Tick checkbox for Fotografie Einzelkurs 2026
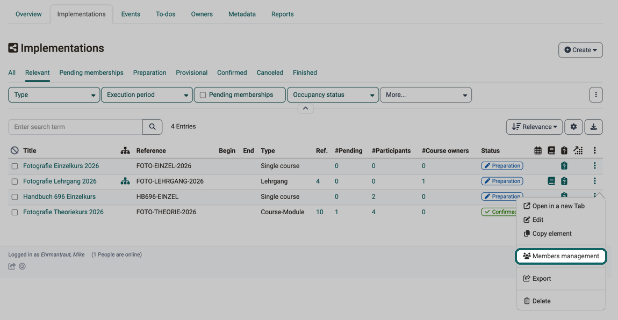The width and height of the screenshot is (618, 320). click(x=15, y=166)
